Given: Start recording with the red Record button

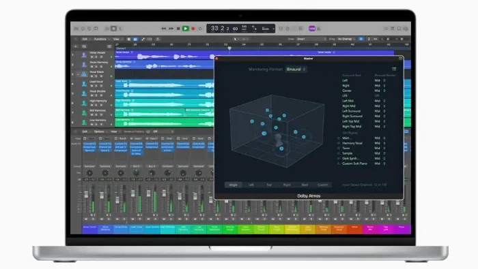Looking at the screenshot, I should pos(193,29).
